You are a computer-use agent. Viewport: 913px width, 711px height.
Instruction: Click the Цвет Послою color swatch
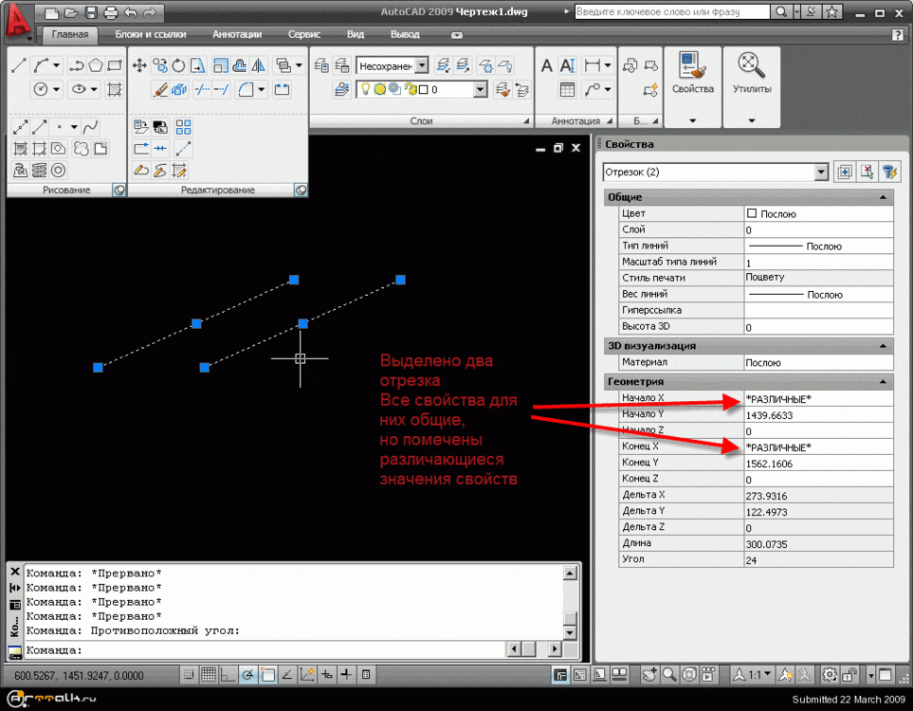tap(752, 213)
